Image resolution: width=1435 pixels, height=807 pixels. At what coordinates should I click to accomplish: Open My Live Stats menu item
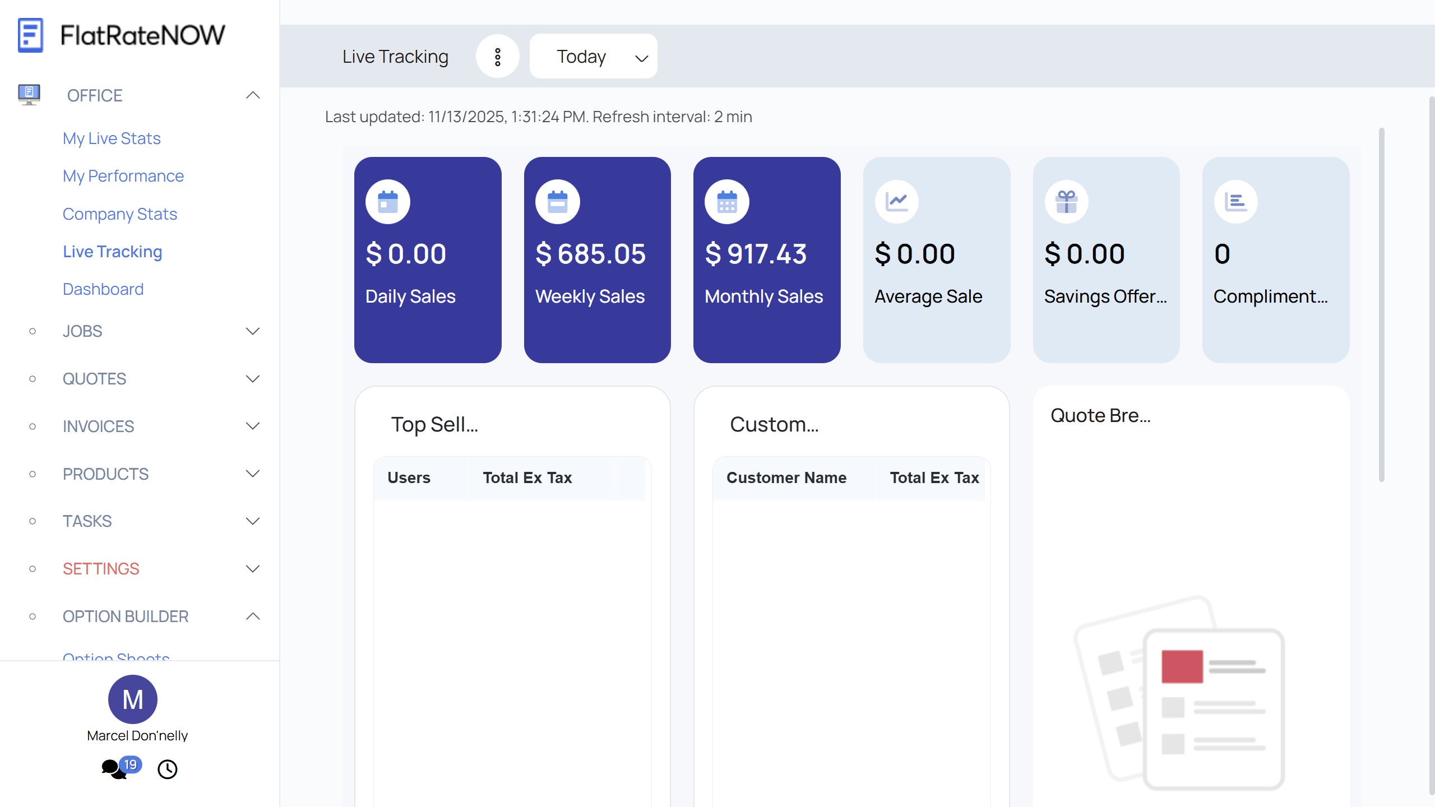point(112,138)
